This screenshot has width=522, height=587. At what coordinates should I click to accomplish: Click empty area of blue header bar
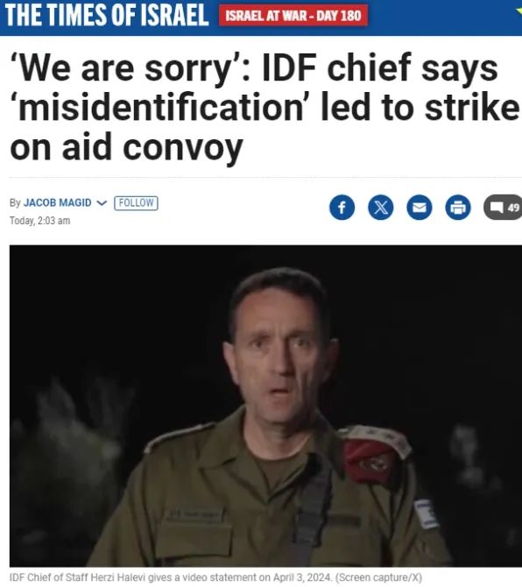[x=441, y=17]
